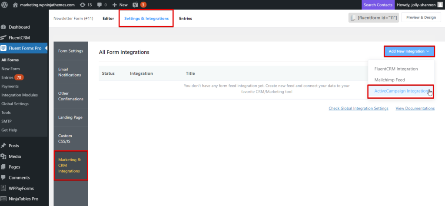Open Payments submenu item
The width and height of the screenshot is (445, 206).
(x=10, y=86)
